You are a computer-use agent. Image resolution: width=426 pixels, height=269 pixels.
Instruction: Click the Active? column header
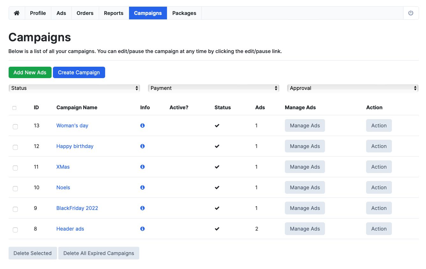[179, 107]
